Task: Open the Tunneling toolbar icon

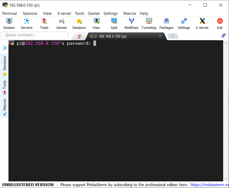Action: click(x=149, y=24)
